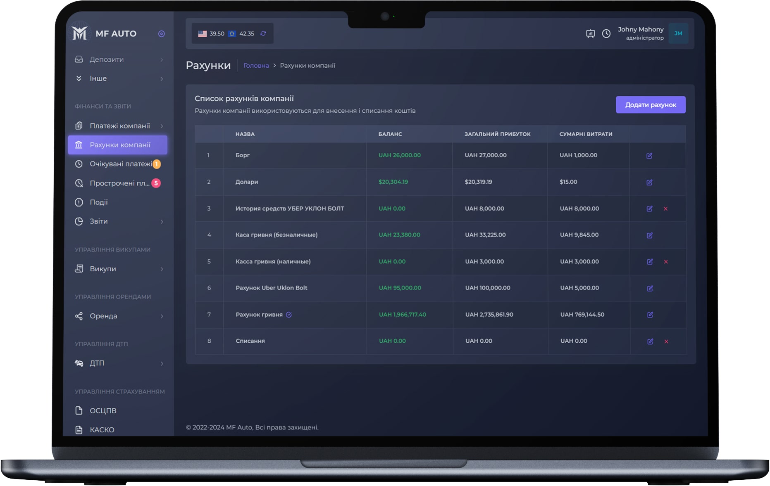Click the JM user avatar
Screen dimensions: 770x486
pos(678,33)
